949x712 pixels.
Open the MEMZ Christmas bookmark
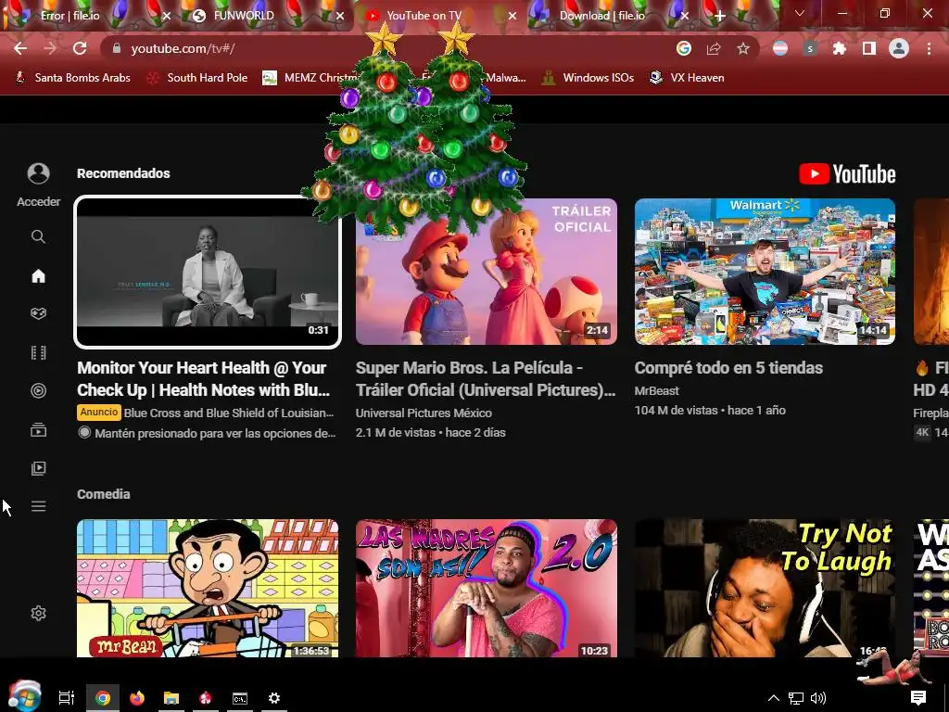[310, 78]
